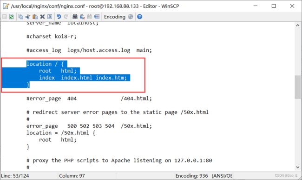Maximize the editor window
This screenshot has height=180, width=302.
(x=274, y=6)
